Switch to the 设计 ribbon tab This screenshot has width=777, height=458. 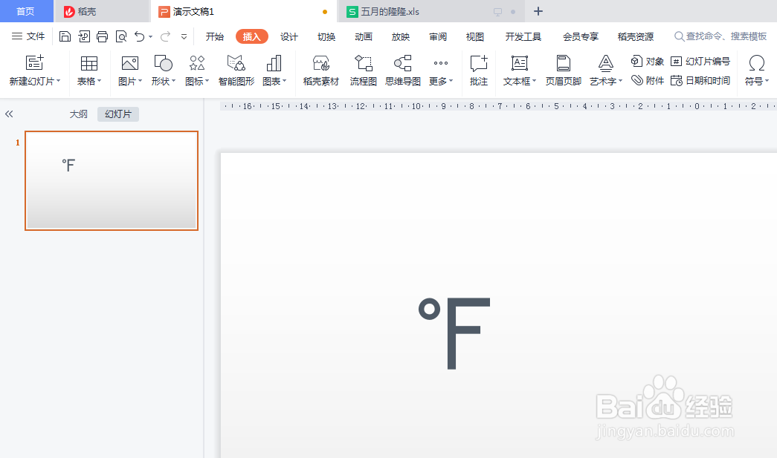coord(289,36)
